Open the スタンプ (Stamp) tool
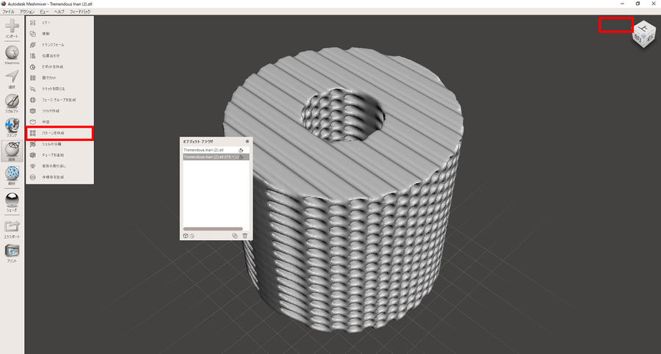661x354 pixels. pyautogui.click(x=12, y=126)
